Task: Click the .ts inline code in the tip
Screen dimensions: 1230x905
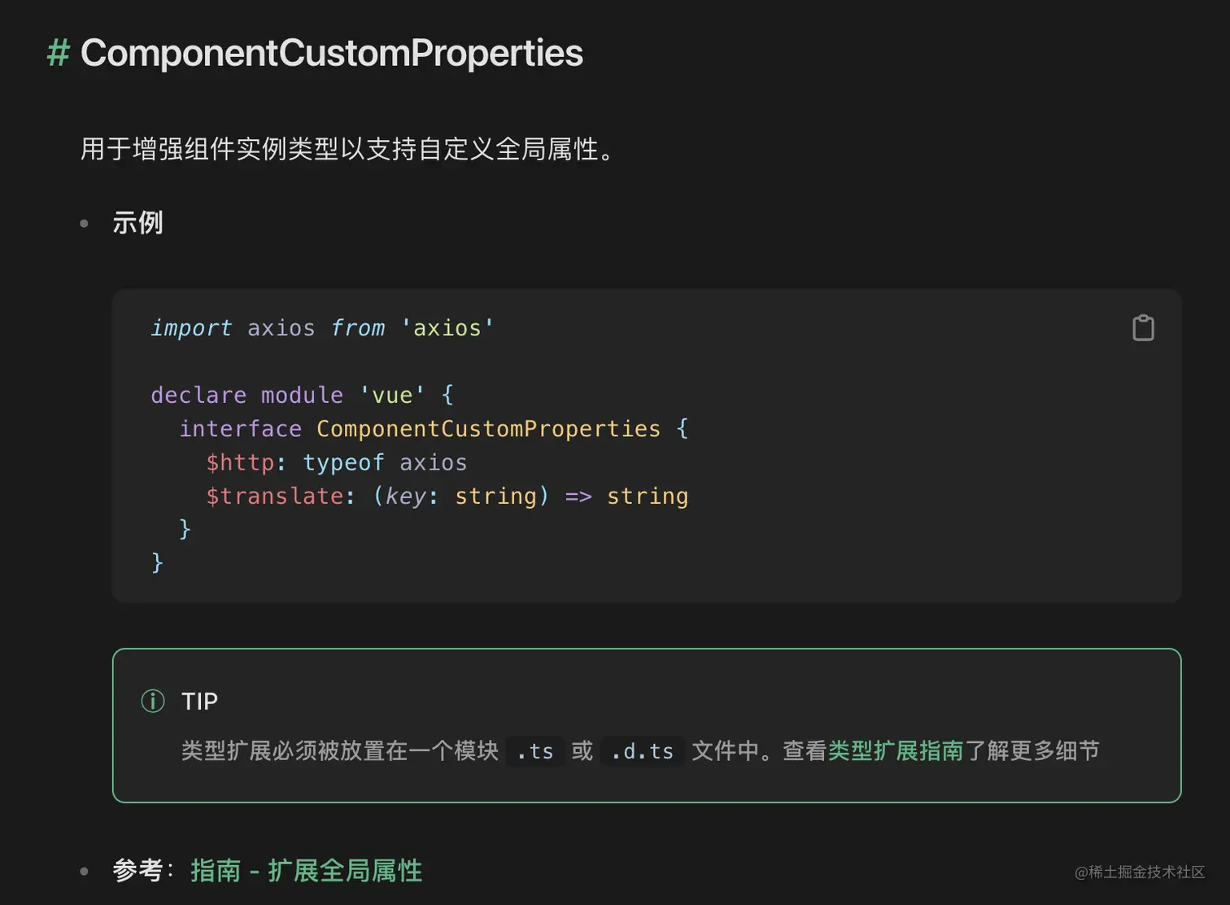Action: (534, 750)
